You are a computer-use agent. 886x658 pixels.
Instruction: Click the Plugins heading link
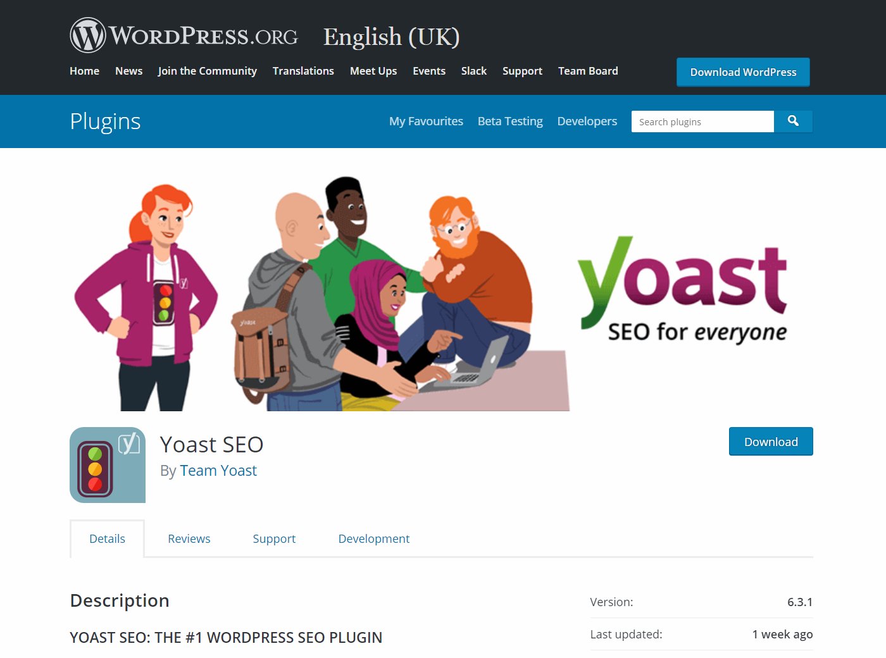(x=105, y=121)
